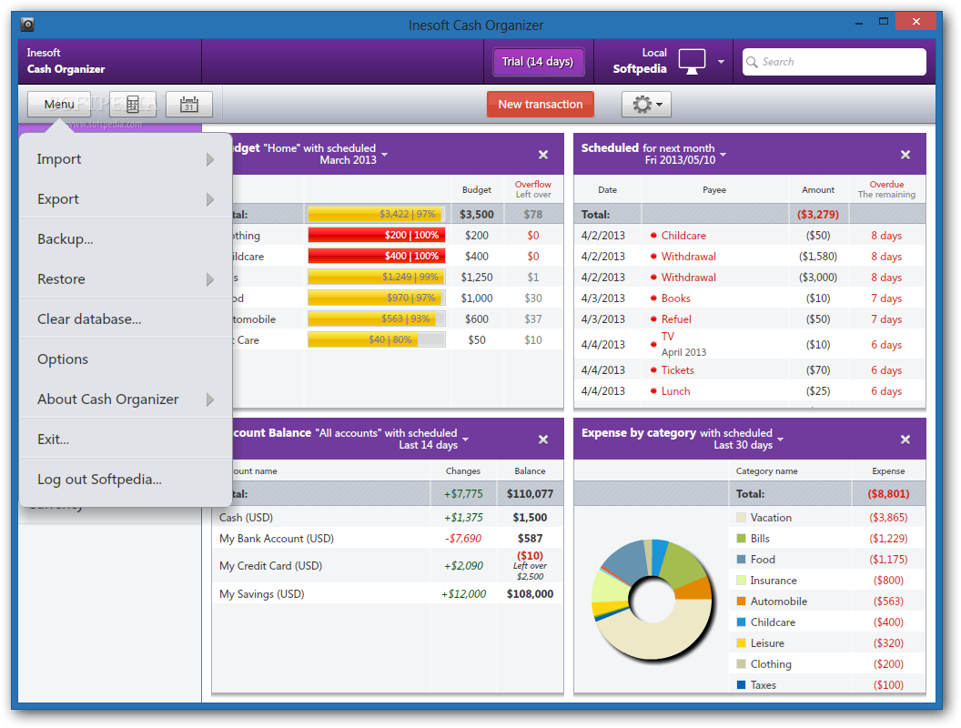The width and height of the screenshot is (961, 728).
Task: Click the Food color swatch
Action: [x=741, y=560]
